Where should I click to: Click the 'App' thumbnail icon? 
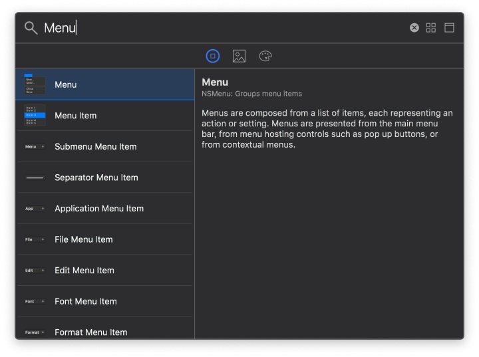[x=35, y=209]
